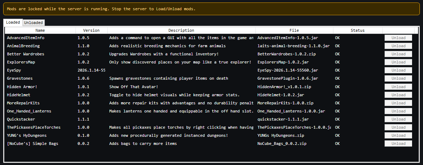This screenshot has width=423, height=165.
Task: Unload the EyeSpy mod
Action: pos(398,71)
